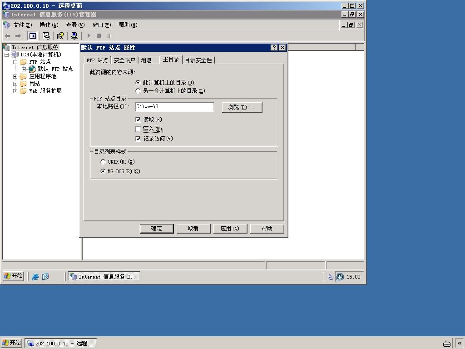This screenshot has width=465, height=349.
Task: Switch to the 主目录 tab
Action: pos(171,60)
